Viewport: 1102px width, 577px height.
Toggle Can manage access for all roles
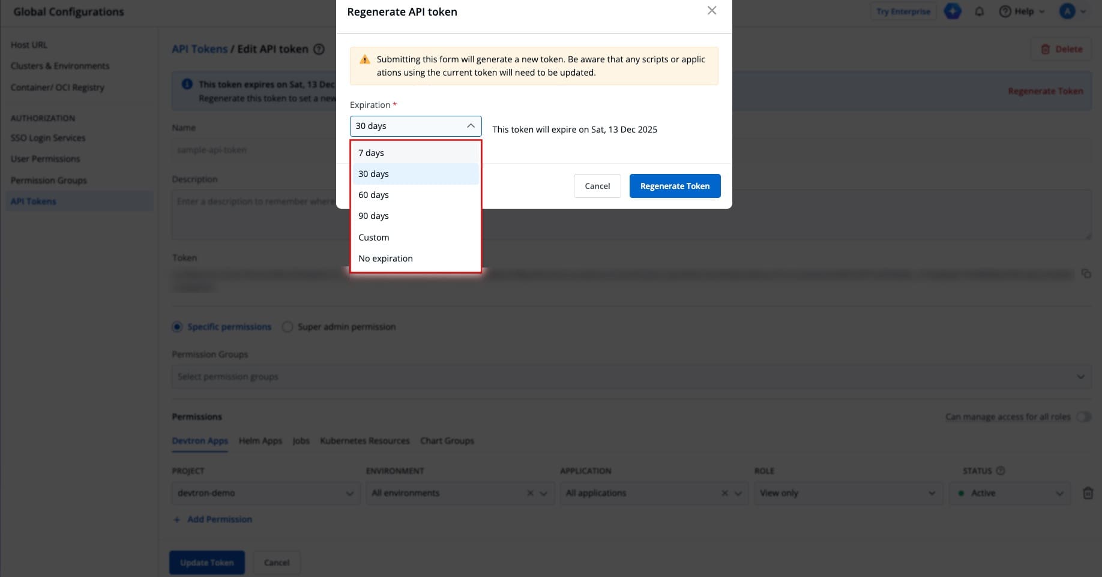click(x=1083, y=417)
